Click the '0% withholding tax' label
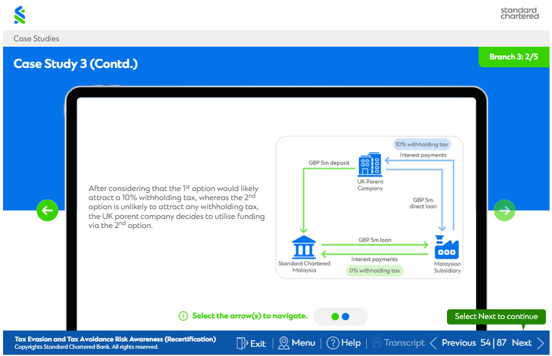Image resolution: width=552 pixels, height=356 pixels. 375,270
